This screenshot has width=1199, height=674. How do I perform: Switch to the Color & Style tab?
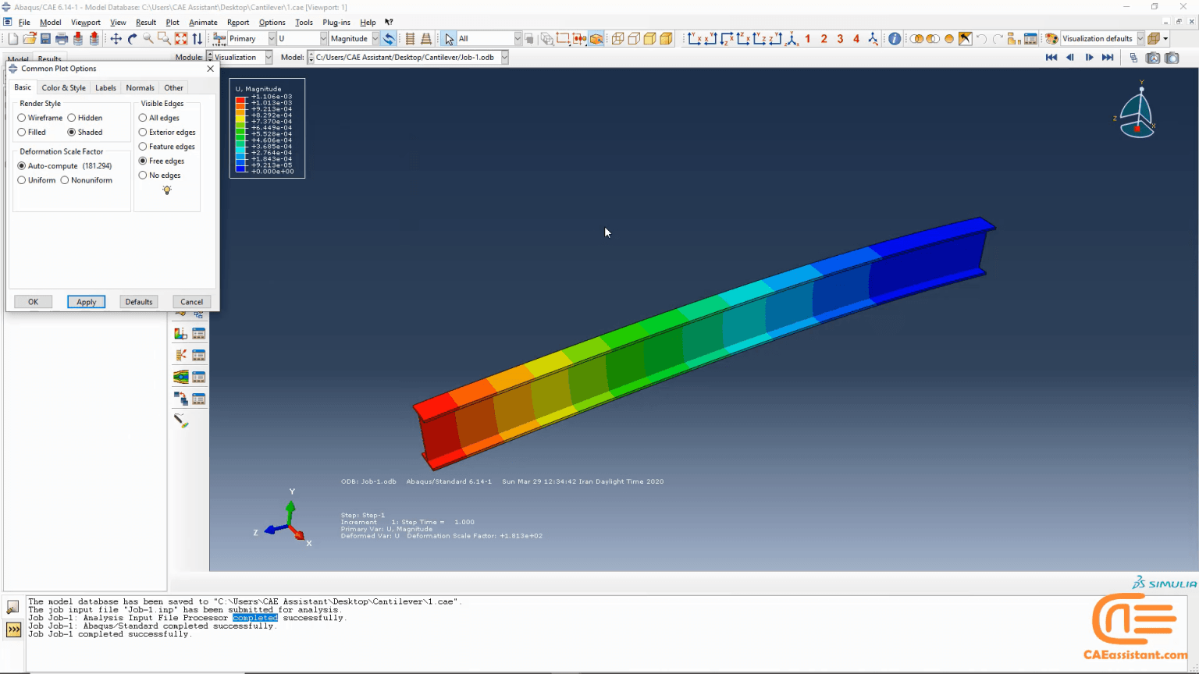click(63, 88)
